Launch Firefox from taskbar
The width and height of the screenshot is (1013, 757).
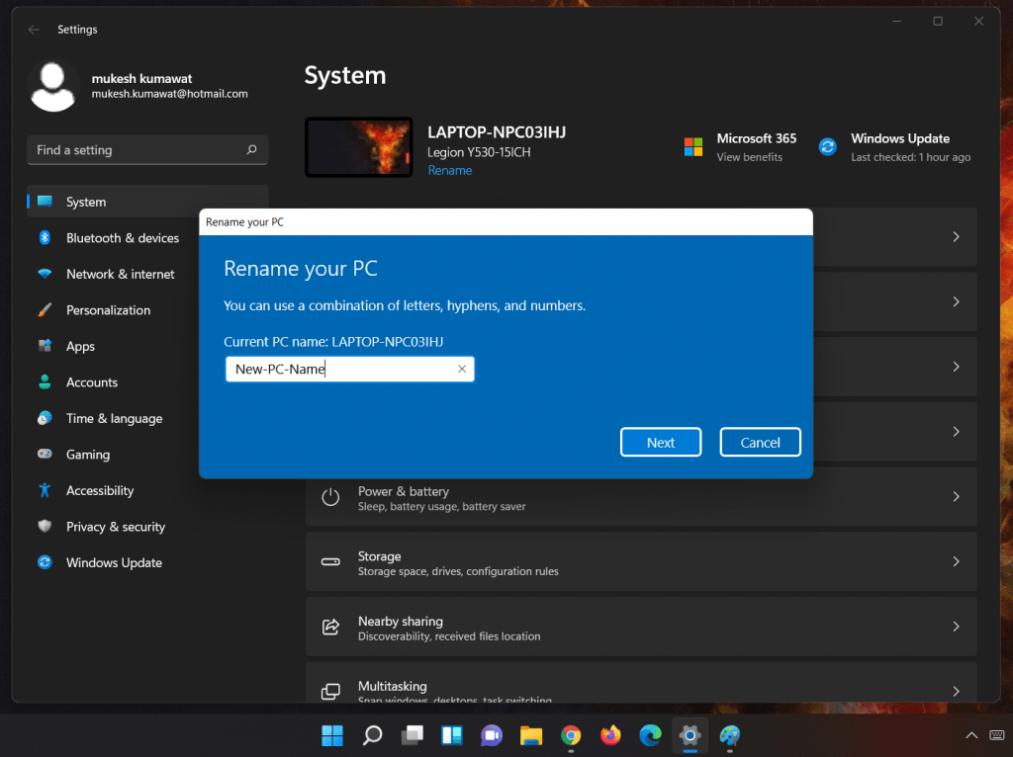point(610,735)
